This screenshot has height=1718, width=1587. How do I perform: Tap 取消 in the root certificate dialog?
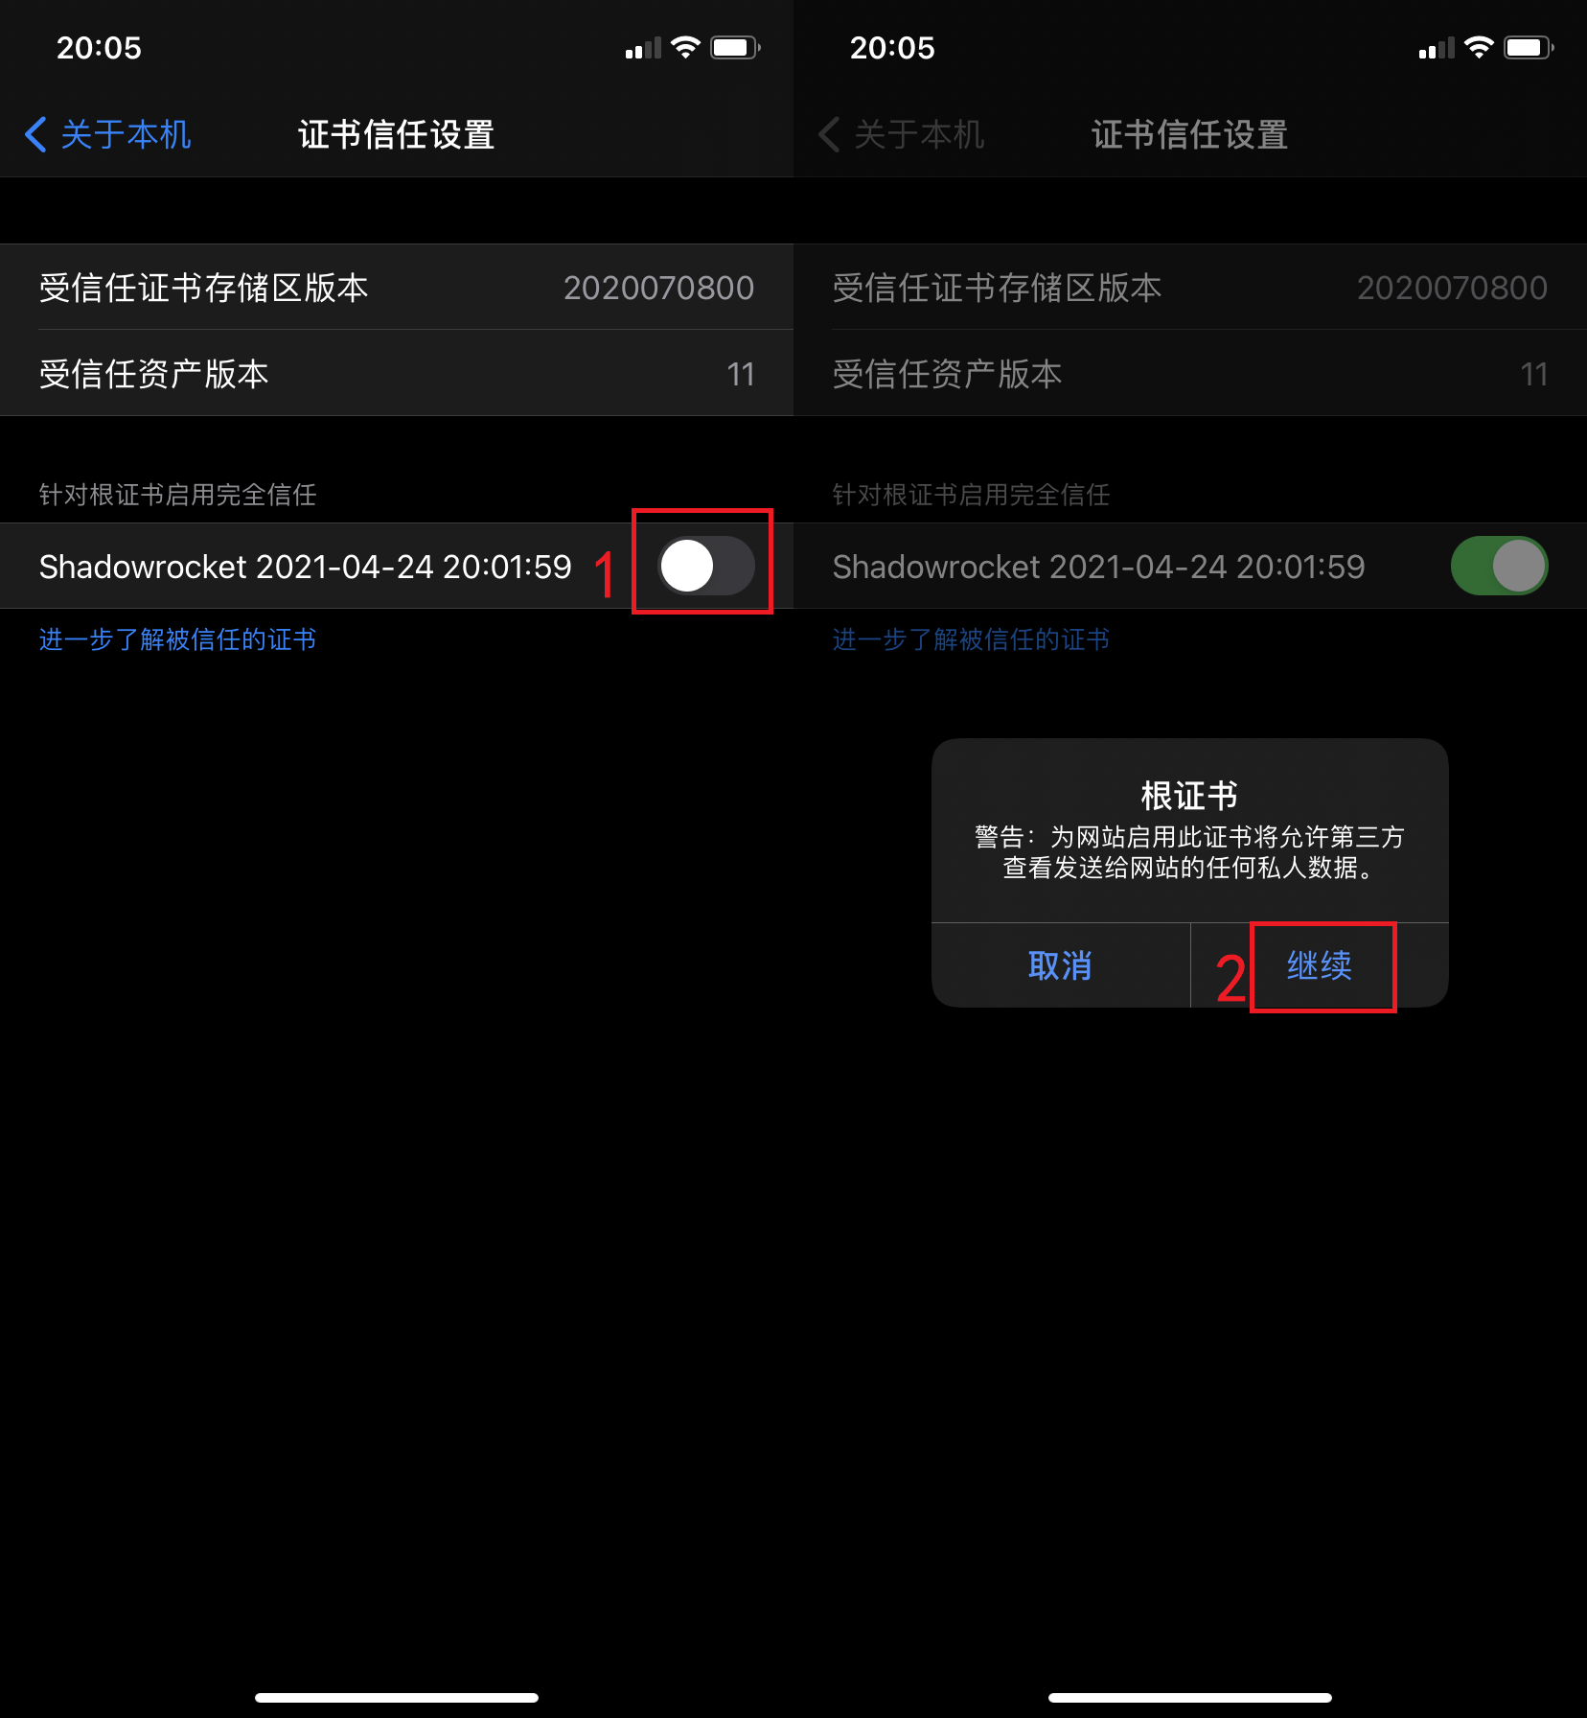(x=1060, y=965)
